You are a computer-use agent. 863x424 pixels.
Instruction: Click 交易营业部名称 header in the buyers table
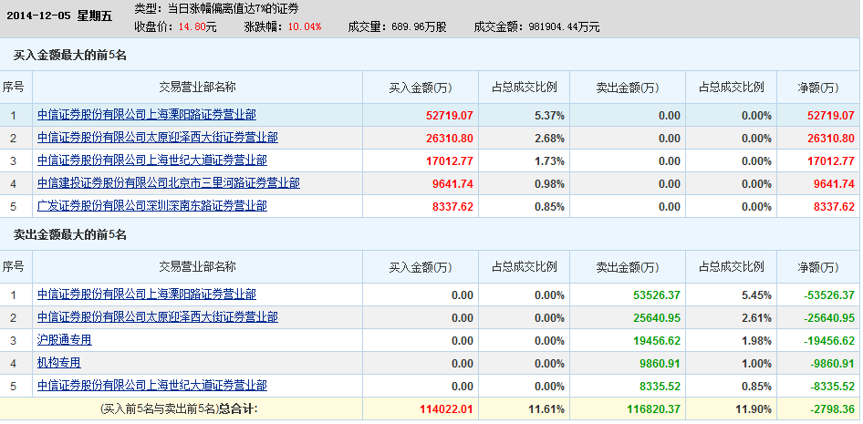click(x=197, y=88)
